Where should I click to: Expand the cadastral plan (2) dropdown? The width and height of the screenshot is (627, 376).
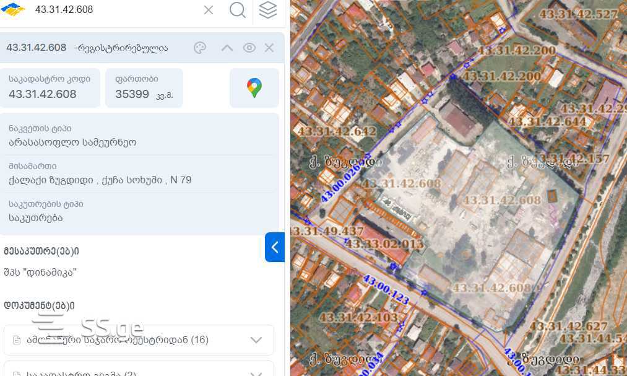click(x=139, y=370)
